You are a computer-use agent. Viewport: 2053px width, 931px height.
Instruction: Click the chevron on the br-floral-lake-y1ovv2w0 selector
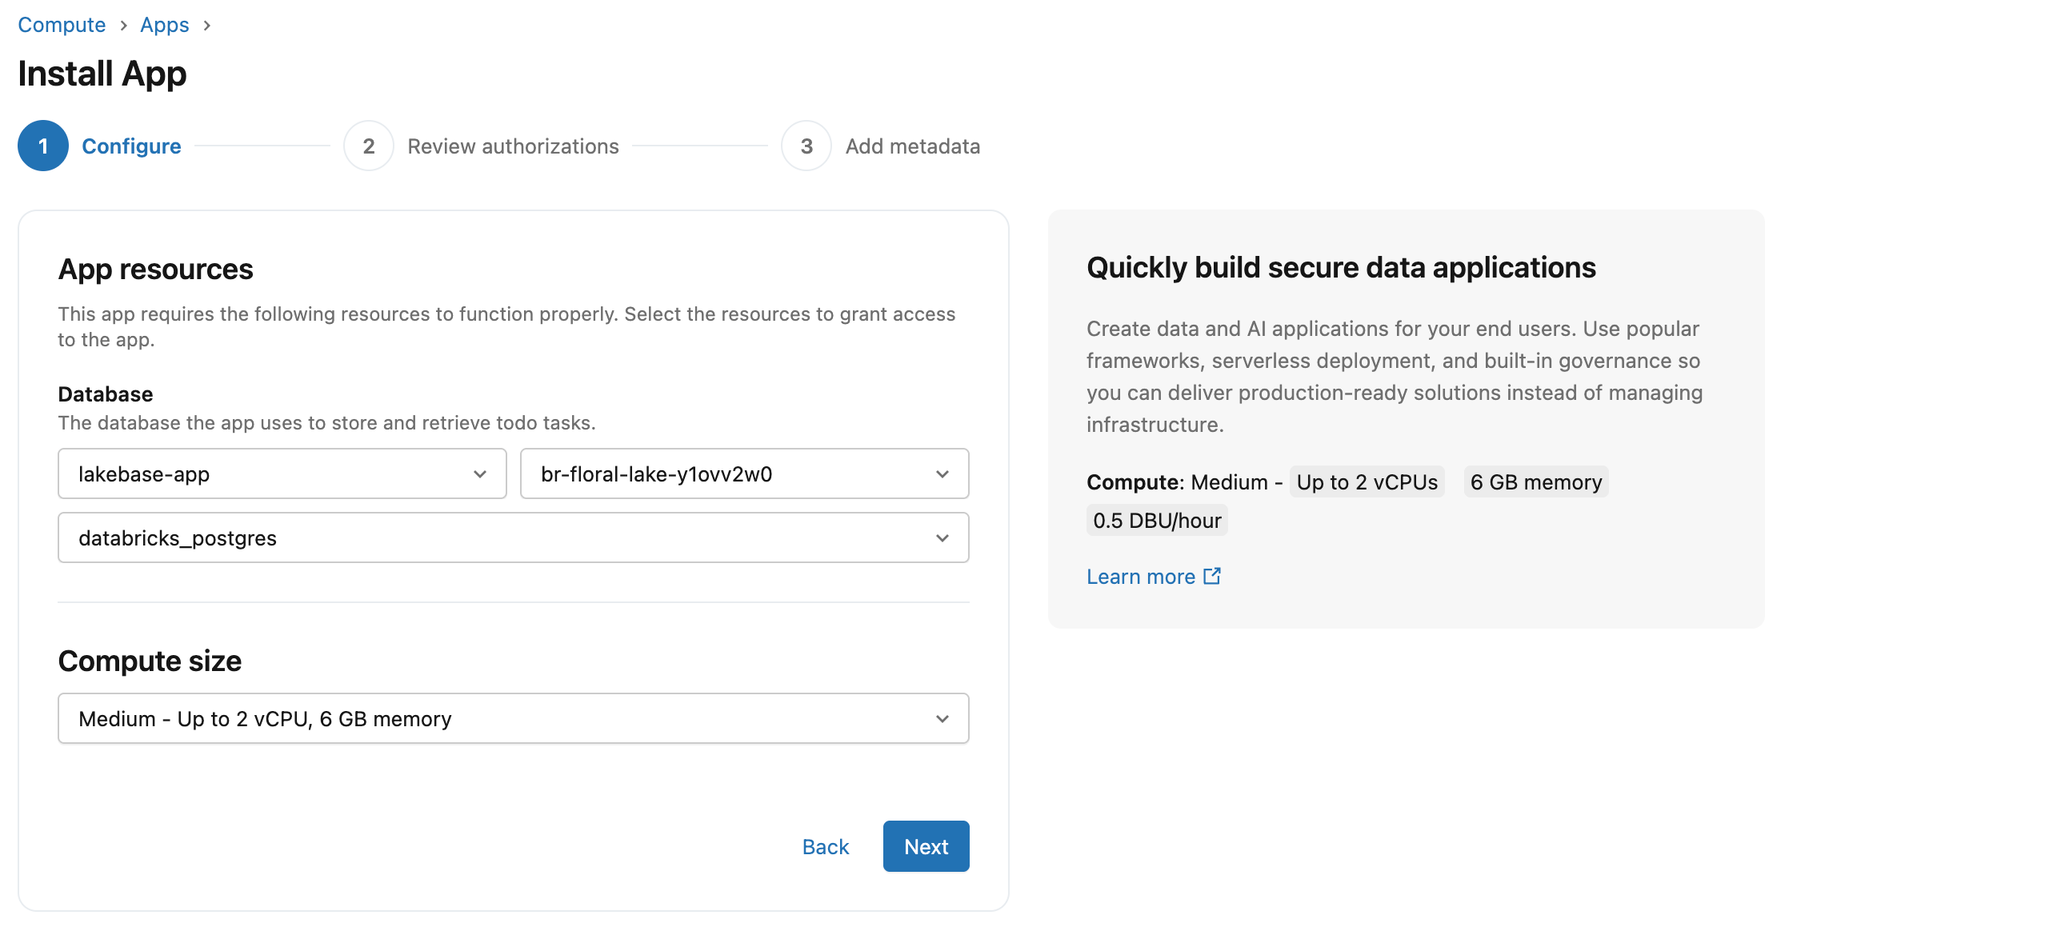(943, 473)
